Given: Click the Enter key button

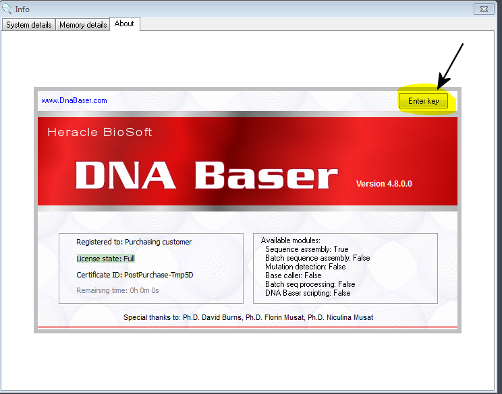Looking at the screenshot, I should coord(423,101).
